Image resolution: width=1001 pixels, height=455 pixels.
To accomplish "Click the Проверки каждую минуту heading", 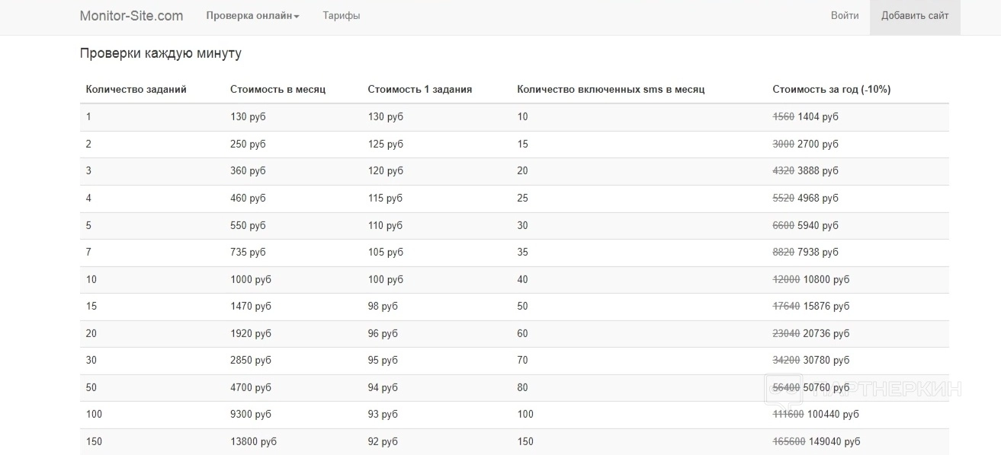I will (x=160, y=54).
